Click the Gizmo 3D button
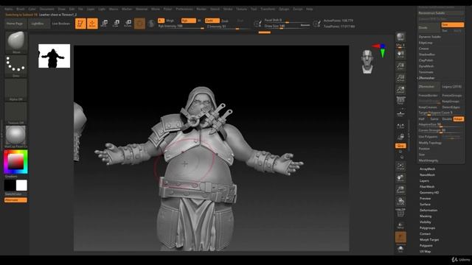The image size is (472, 265). (139, 24)
